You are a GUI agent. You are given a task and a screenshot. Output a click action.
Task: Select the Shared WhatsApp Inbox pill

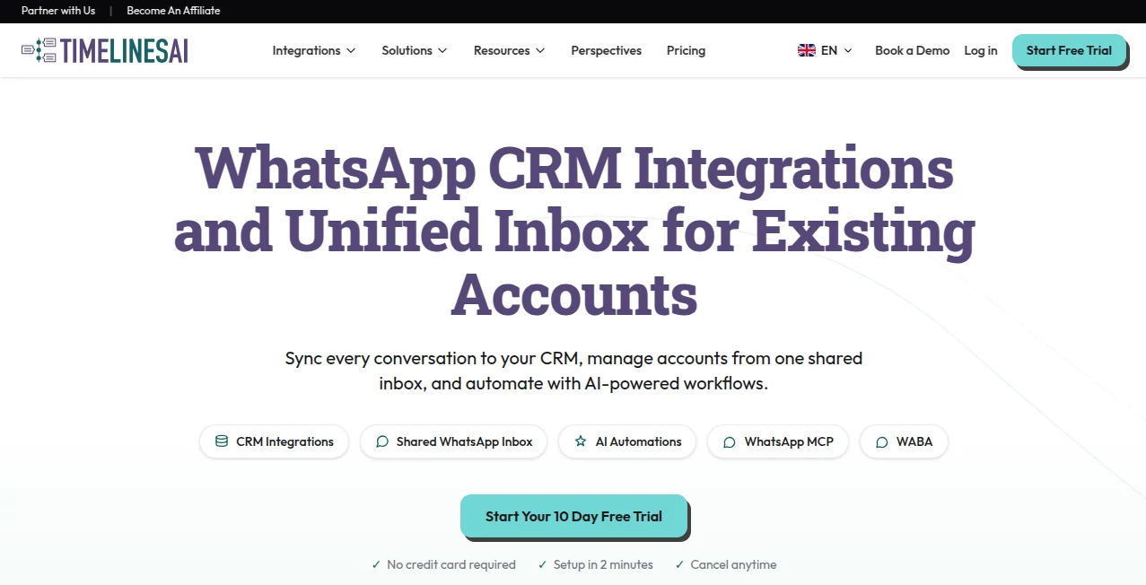[453, 441]
